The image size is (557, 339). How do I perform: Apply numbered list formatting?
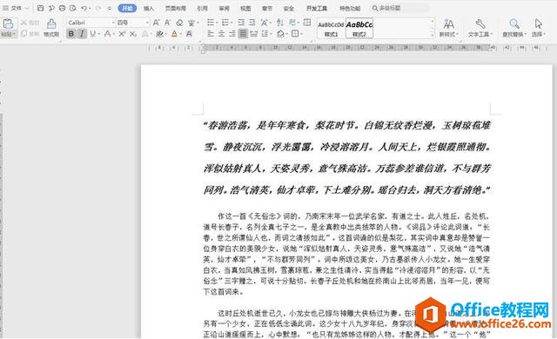[x=225, y=23]
